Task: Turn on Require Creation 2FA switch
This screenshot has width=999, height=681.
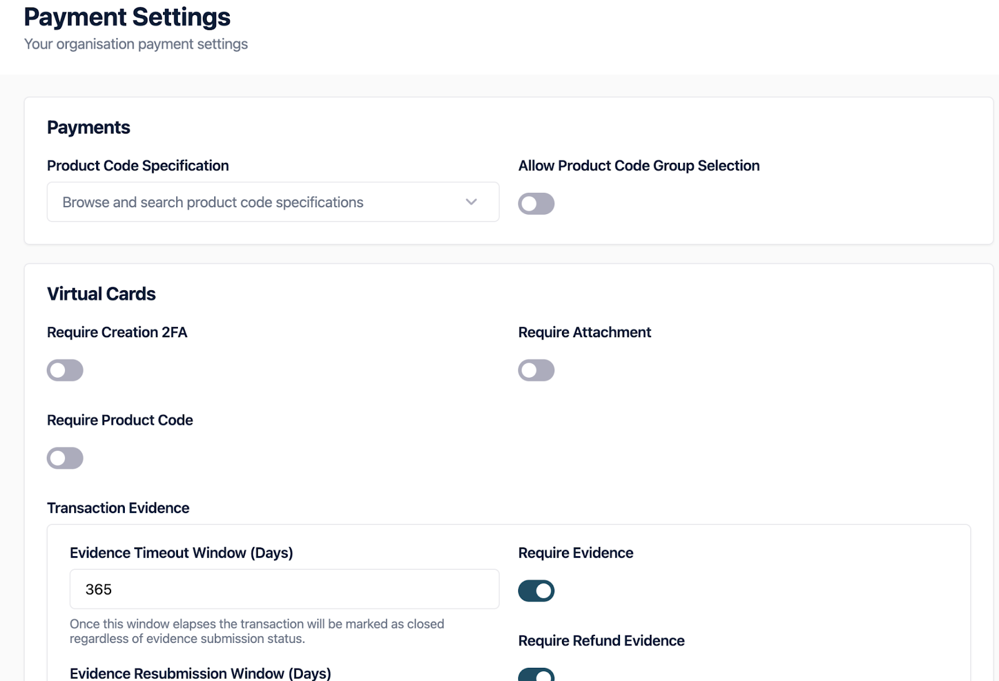Action: pos(65,370)
